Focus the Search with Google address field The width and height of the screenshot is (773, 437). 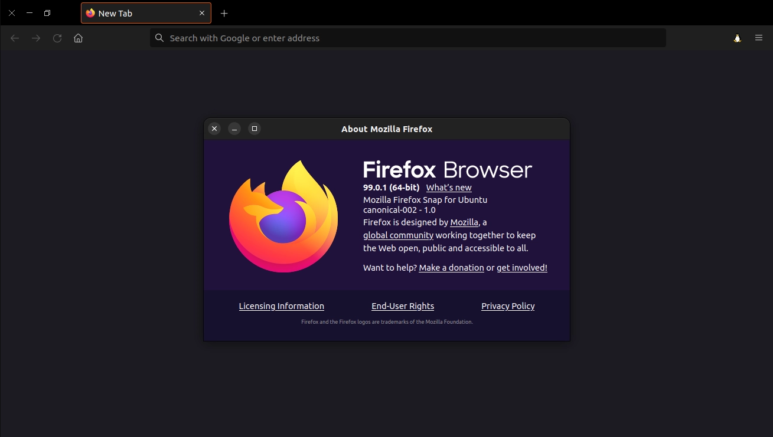[x=408, y=38]
